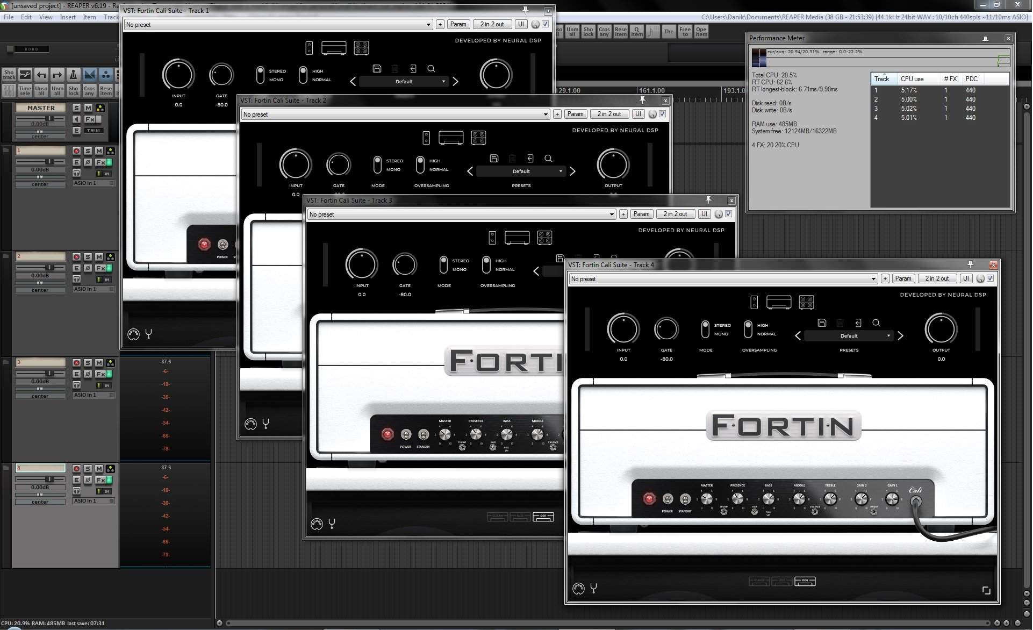Screen dimensions: 1033x630
Task: Click the Param button in Track 4 FX window
Action: point(903,278)
